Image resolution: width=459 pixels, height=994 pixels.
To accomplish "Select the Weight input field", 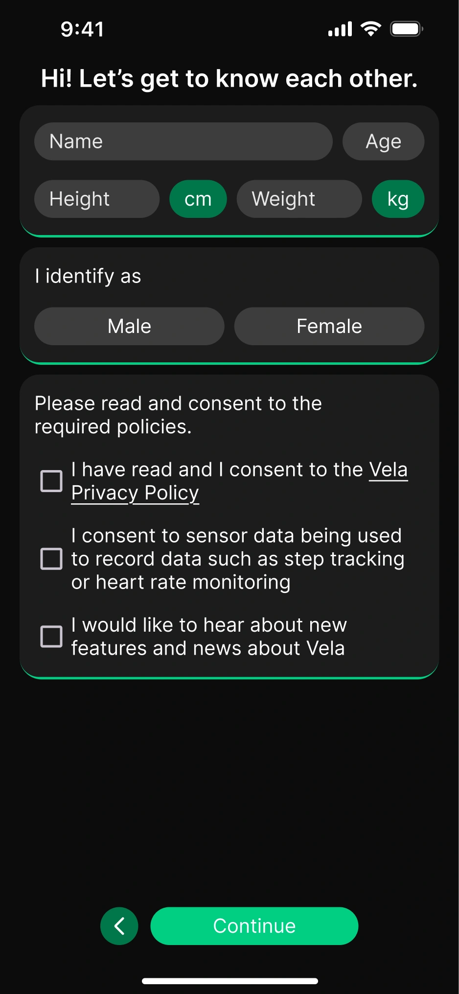I will (299, 199).
